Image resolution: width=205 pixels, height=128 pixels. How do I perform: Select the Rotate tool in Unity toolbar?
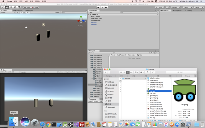11,7
